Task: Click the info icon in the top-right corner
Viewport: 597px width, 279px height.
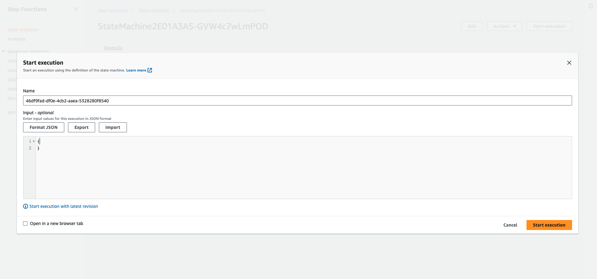Action: point(590,6)
